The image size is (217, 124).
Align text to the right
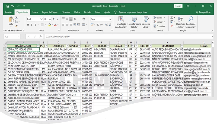71,25
